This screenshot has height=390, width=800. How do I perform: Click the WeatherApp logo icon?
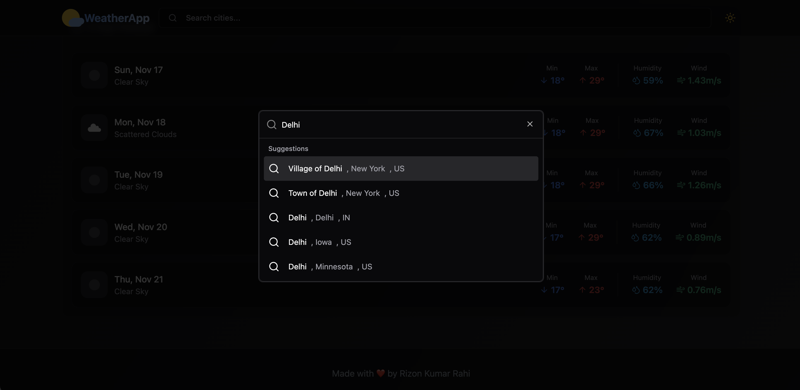point(72,18)
